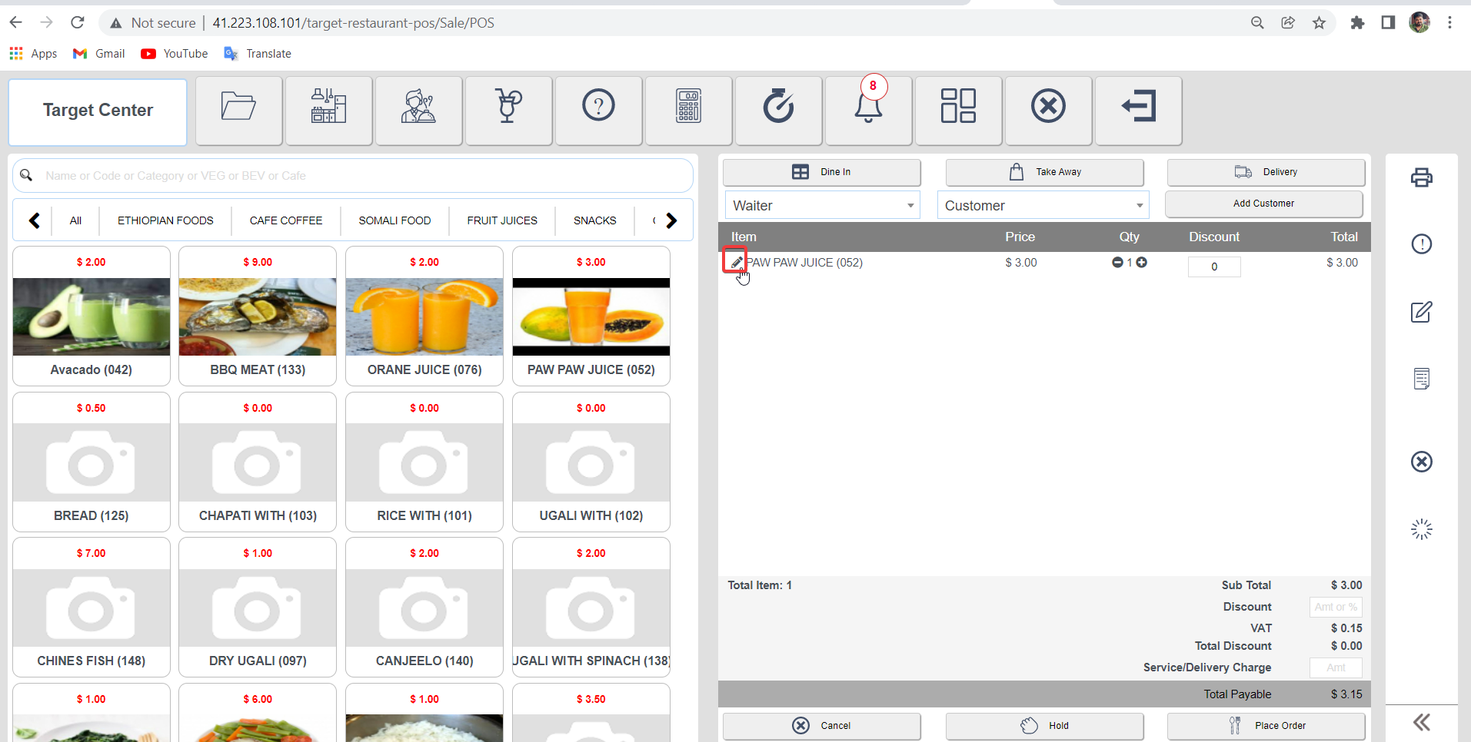
Task: Collapse sidebar with double chevron icon
Action: (x=1422, y=722)
